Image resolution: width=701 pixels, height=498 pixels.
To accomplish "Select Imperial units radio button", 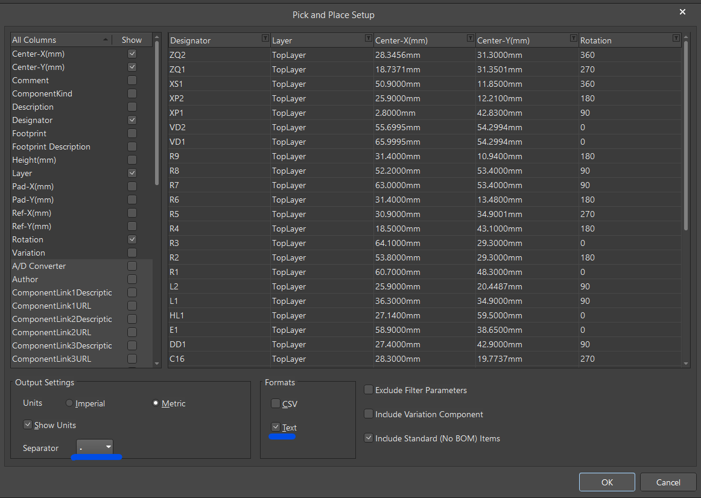I will [69, 403].
